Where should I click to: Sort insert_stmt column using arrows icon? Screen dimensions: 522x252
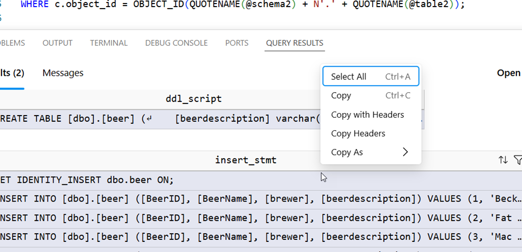(x=503, y=160)
